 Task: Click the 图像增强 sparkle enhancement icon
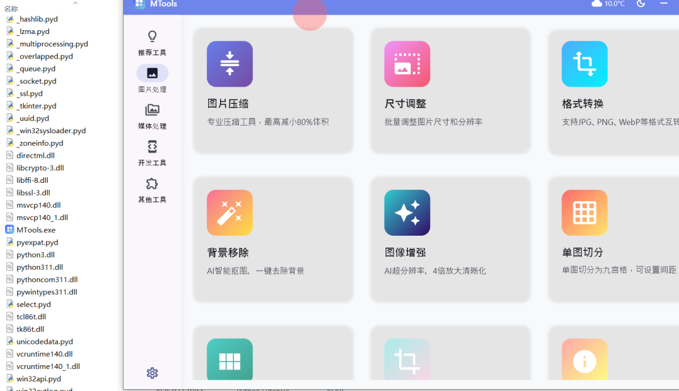point(407,212)
